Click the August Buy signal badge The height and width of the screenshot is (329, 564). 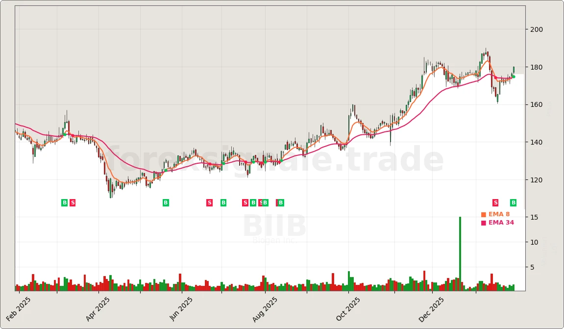pos(280,202)
